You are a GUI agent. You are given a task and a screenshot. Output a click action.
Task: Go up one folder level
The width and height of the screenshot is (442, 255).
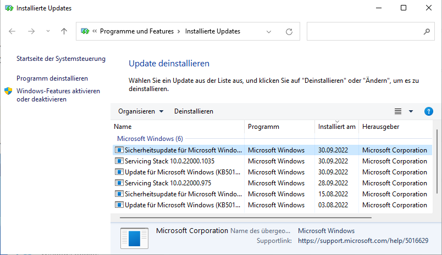click(x=64, y=31)
